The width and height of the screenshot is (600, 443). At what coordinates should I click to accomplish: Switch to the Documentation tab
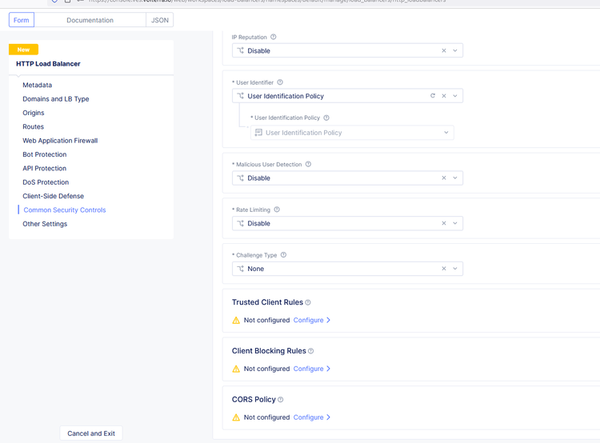click(x=90, y=20)
